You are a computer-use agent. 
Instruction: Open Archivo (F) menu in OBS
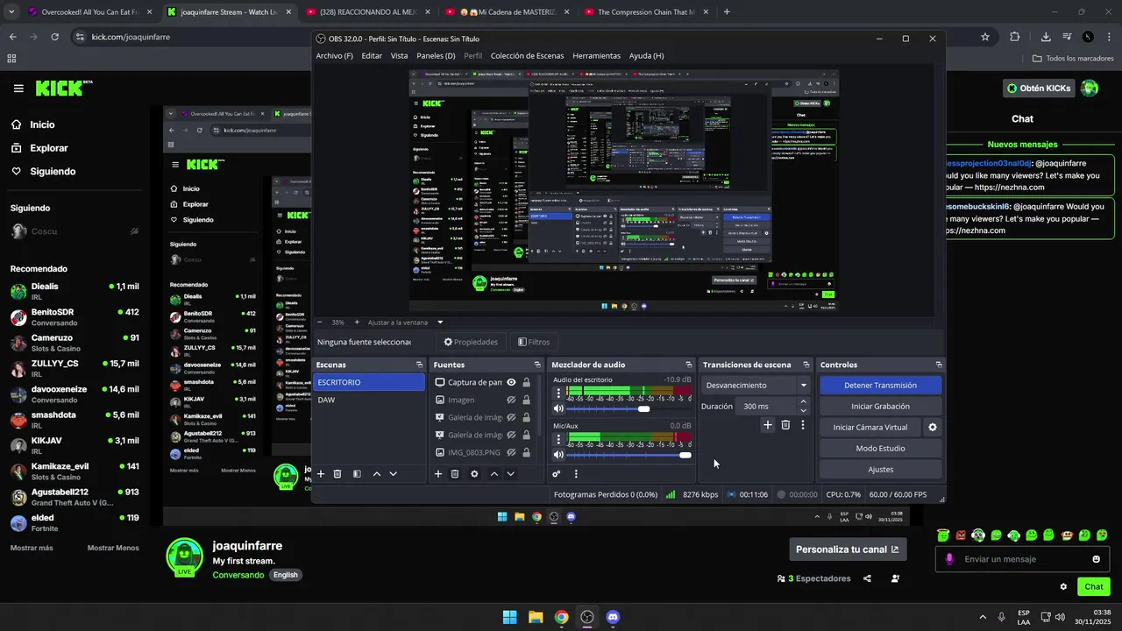click(x=335, y=55)
